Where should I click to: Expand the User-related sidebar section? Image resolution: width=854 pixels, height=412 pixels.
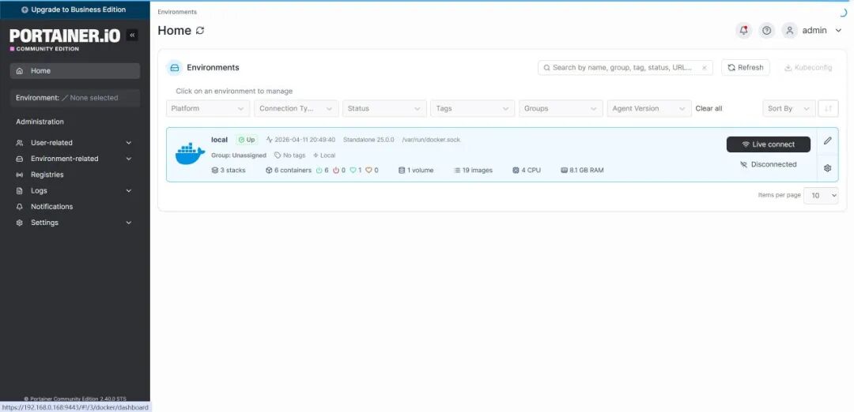click(129, 143)
